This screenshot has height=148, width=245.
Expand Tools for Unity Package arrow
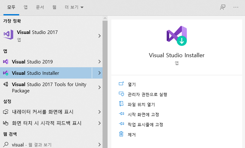pyautogui.click(x=99, y=87)
